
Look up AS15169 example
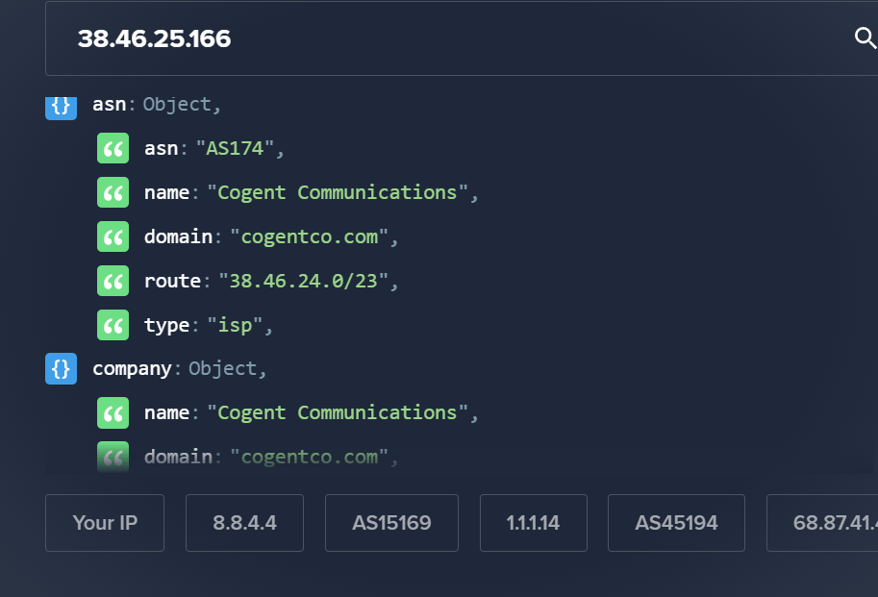tap(392, 523)
